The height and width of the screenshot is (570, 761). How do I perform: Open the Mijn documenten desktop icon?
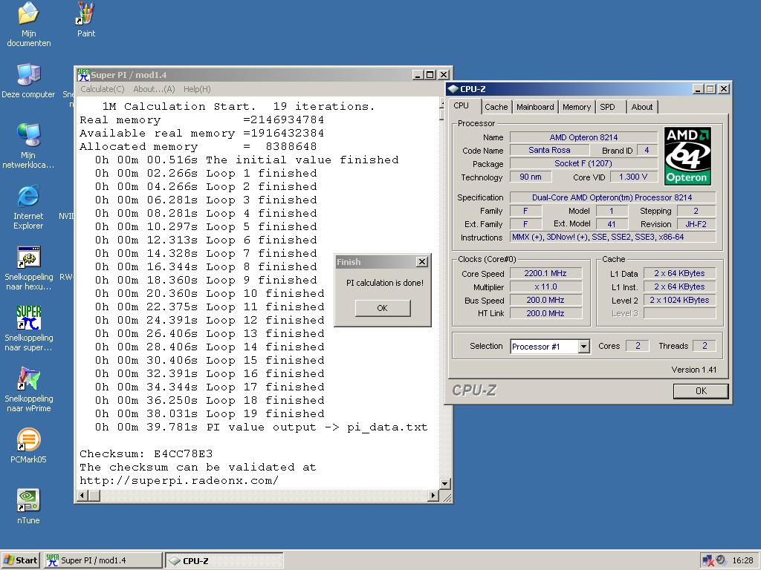pyautogui.click(x=29, y=24)
